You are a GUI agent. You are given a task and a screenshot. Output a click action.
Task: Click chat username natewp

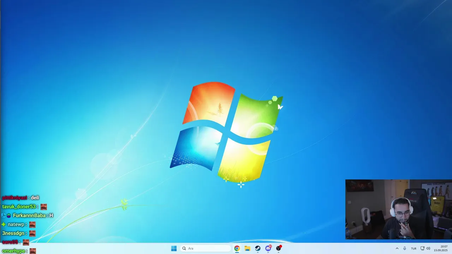pyautogui.click(x=16, y=224)
